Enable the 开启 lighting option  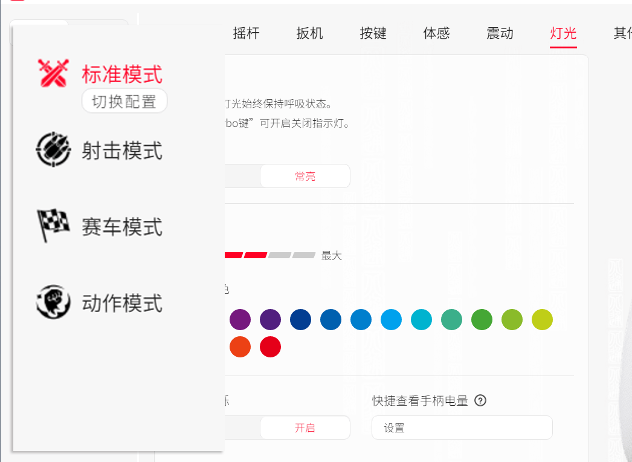(x=305, y=428)
